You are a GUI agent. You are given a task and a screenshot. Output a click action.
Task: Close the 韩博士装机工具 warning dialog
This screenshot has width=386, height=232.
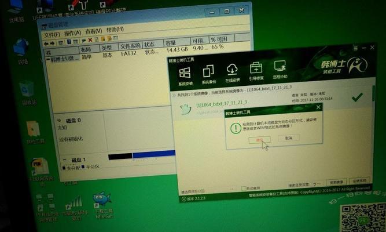click(318, 107)
